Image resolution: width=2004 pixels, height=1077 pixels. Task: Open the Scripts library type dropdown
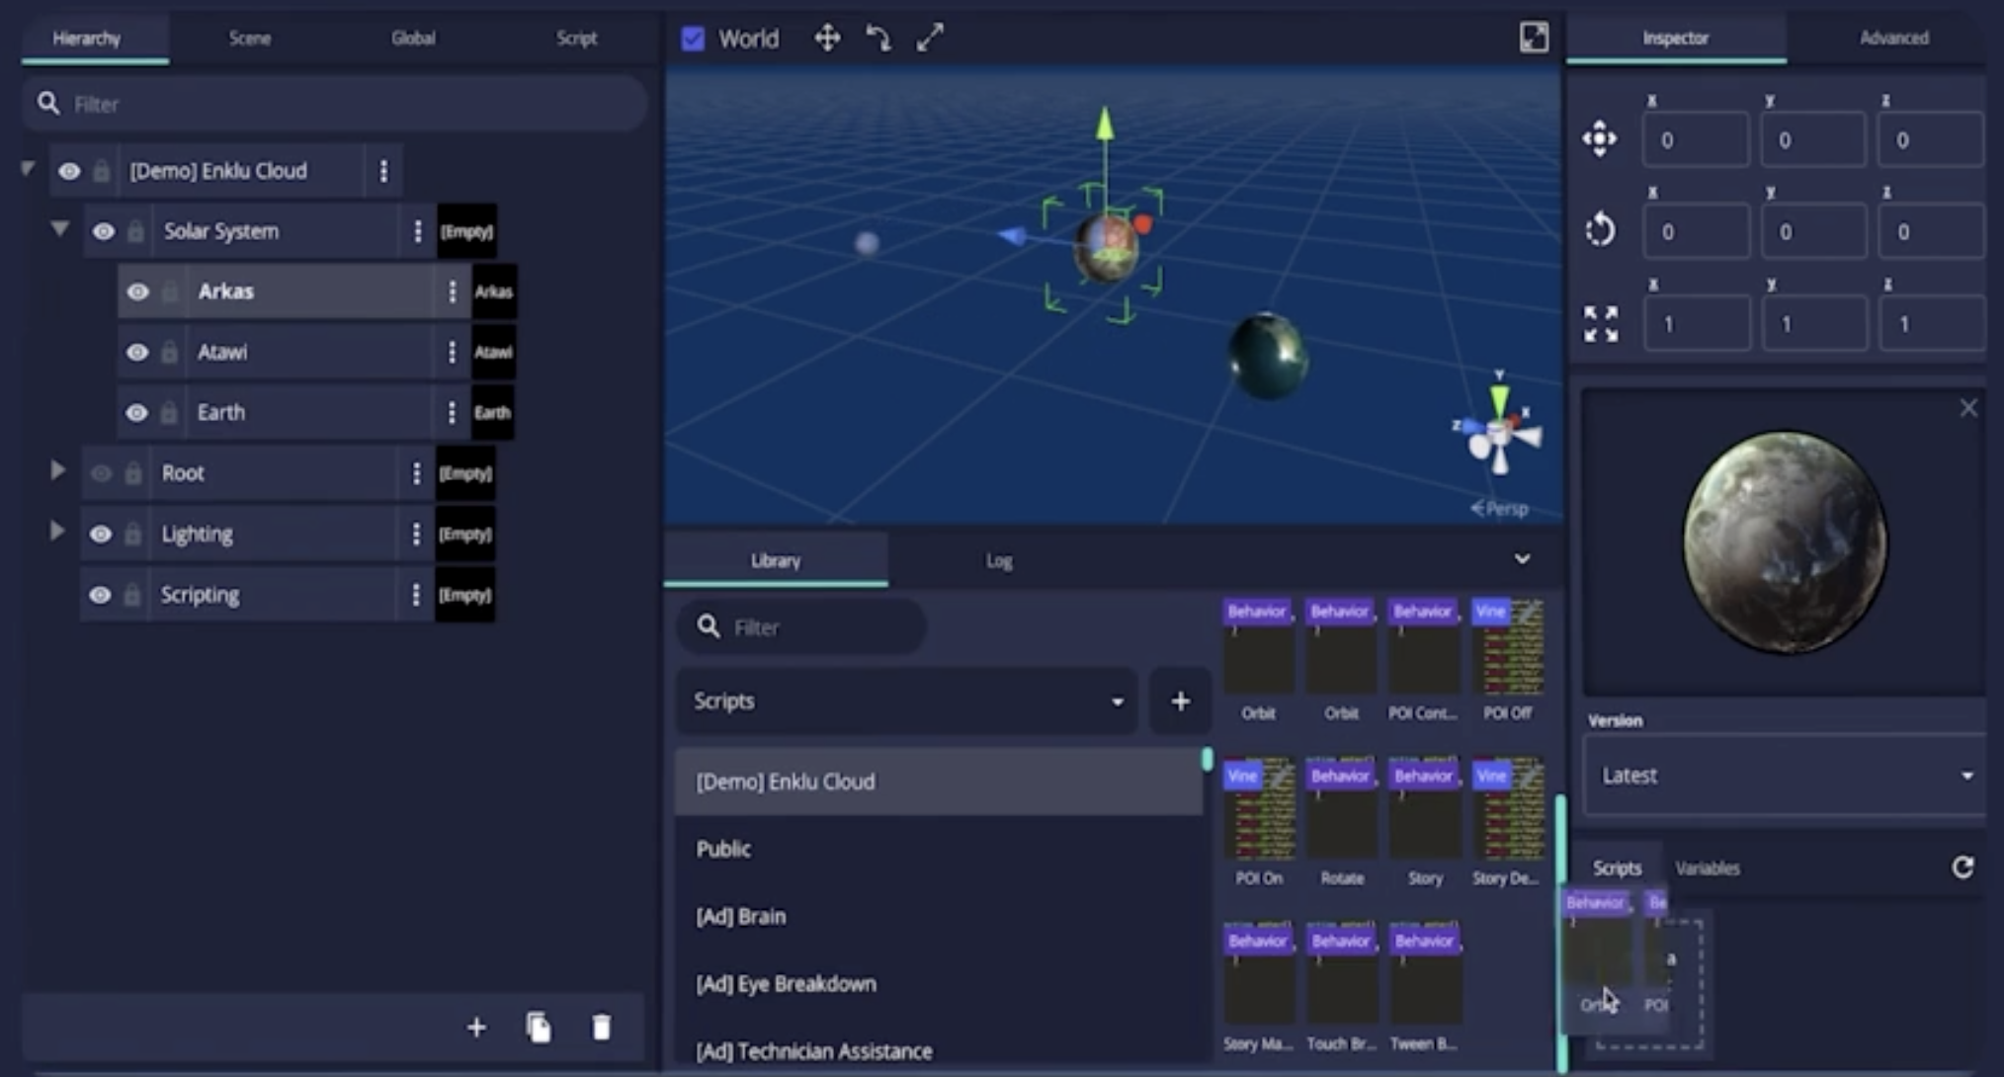(906, 702)
